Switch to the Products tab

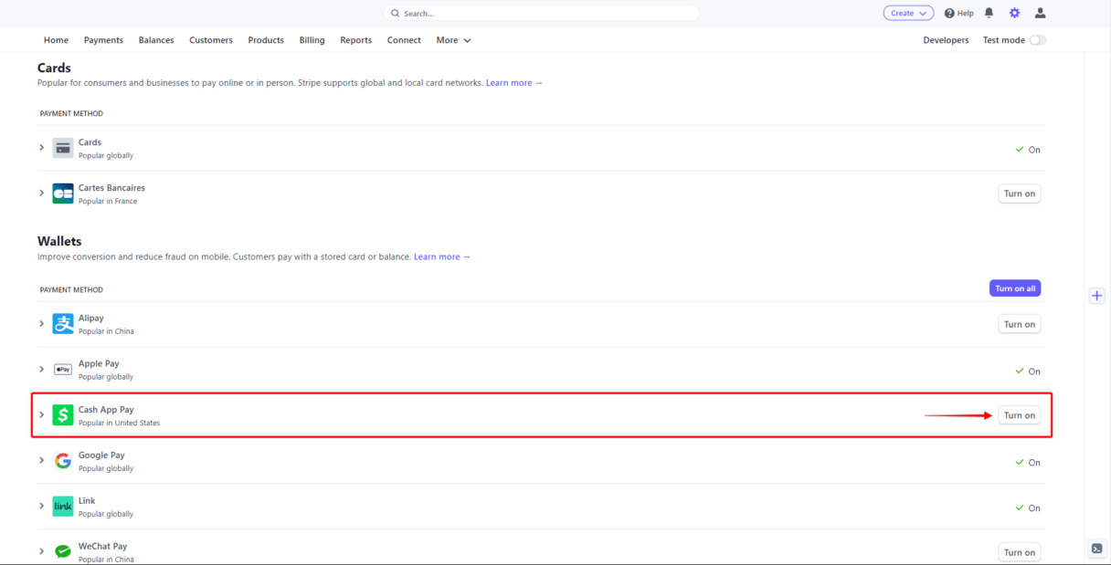tap(266, 40)
